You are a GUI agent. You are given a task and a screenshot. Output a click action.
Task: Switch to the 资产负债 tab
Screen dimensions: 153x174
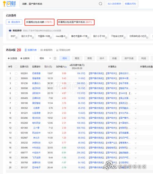click(x=129, y=58)
